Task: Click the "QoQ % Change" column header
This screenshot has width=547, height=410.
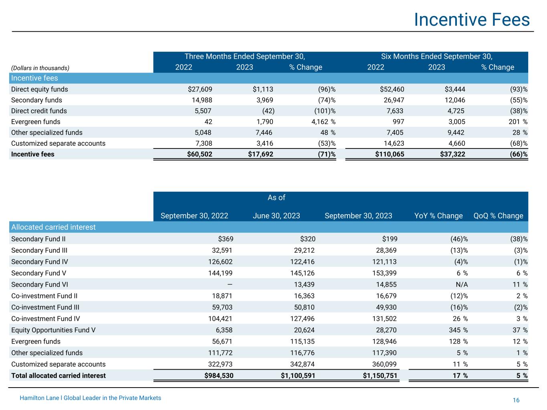Action: click(498, 216)
